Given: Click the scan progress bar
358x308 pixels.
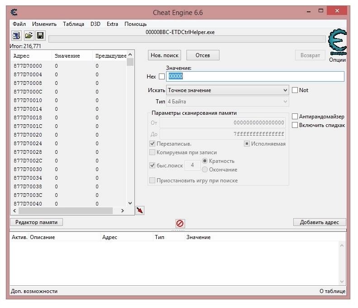Looking at the screenshot, I should pos(187,39).
